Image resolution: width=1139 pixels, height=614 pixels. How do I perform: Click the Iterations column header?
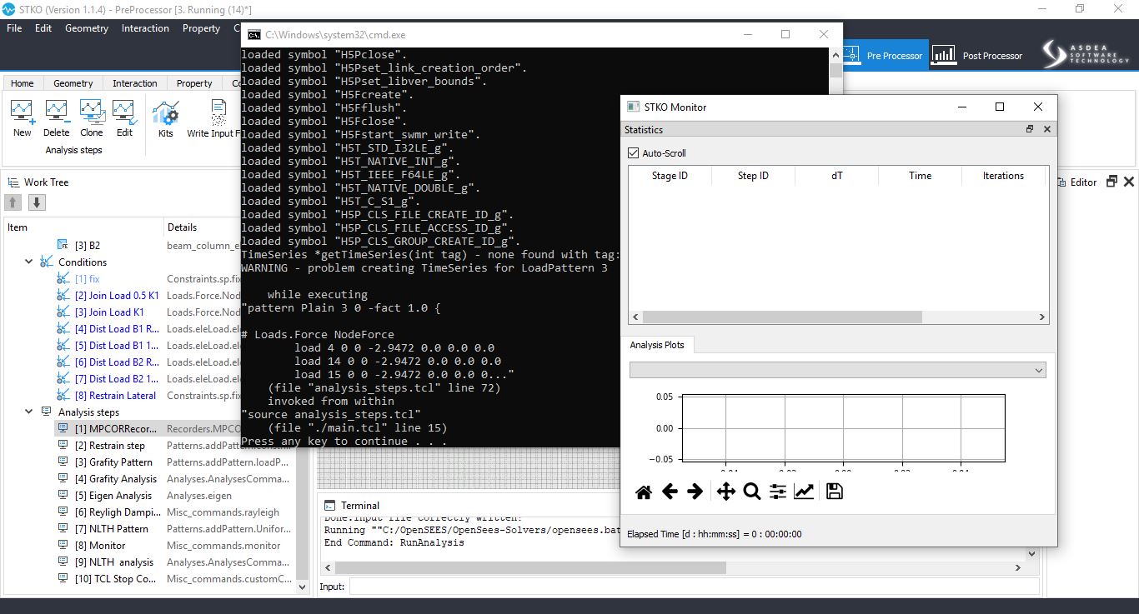coord(1003,176)
